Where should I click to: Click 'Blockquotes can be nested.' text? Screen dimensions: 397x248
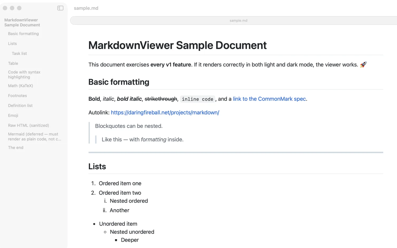click(129, 126)
